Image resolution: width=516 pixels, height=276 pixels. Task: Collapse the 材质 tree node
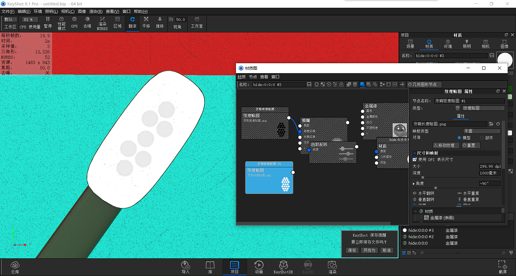pyautogui.click(x=415, y=211)
